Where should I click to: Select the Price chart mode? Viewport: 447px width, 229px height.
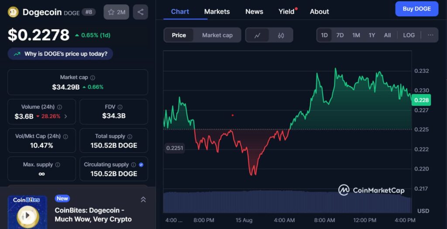point(179,35)
